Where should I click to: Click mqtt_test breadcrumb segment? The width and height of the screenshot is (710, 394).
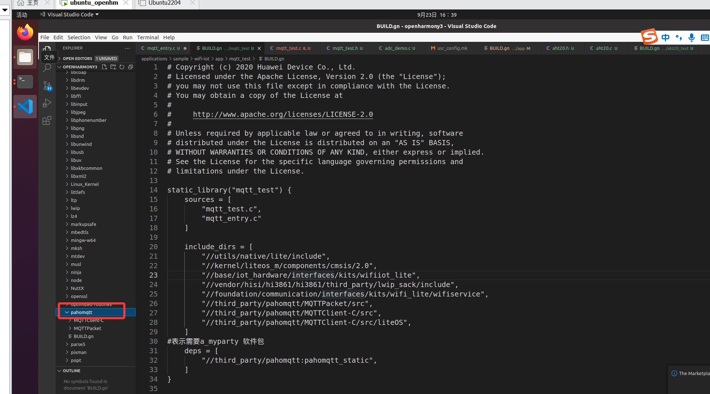(240, 59)
